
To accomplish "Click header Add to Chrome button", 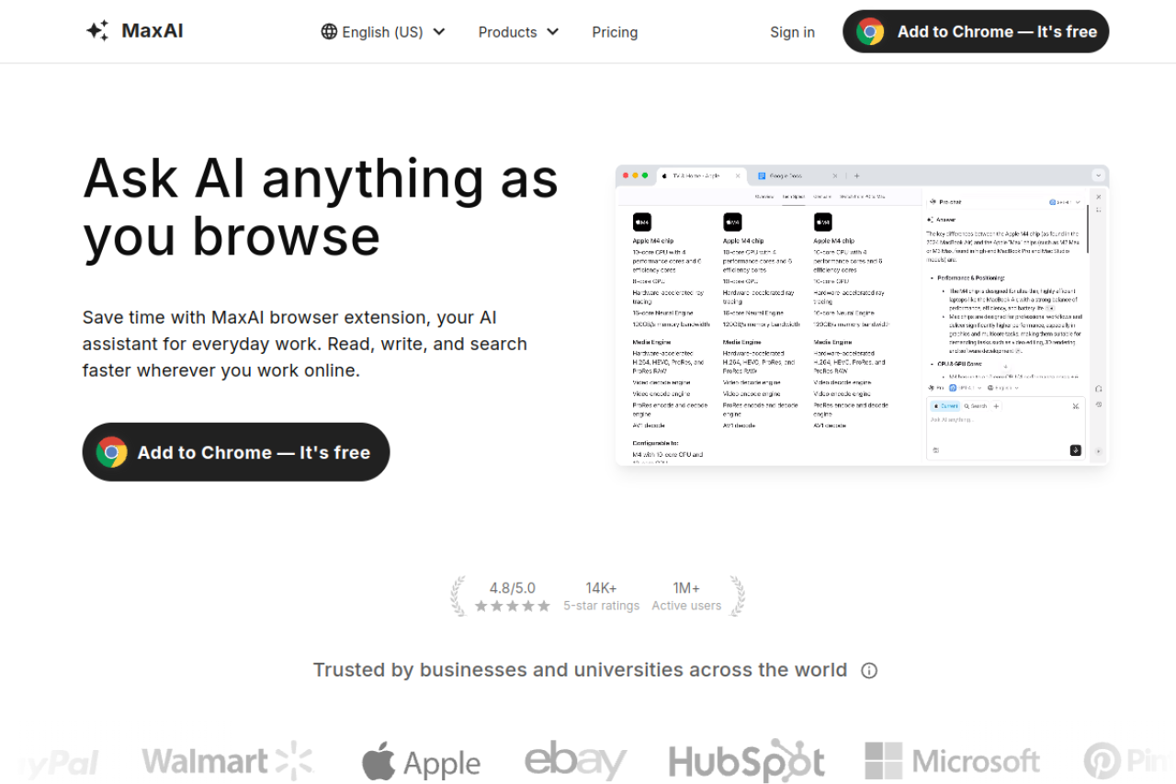I will click(x=976, y=31).
